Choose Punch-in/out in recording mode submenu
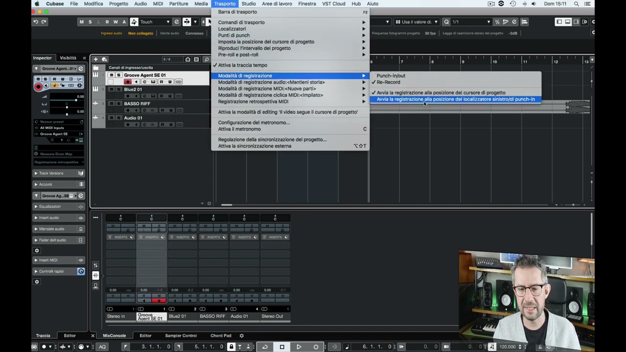Viewport: 626px width, 352px height. pyautogui.click(x=455, y=76)
